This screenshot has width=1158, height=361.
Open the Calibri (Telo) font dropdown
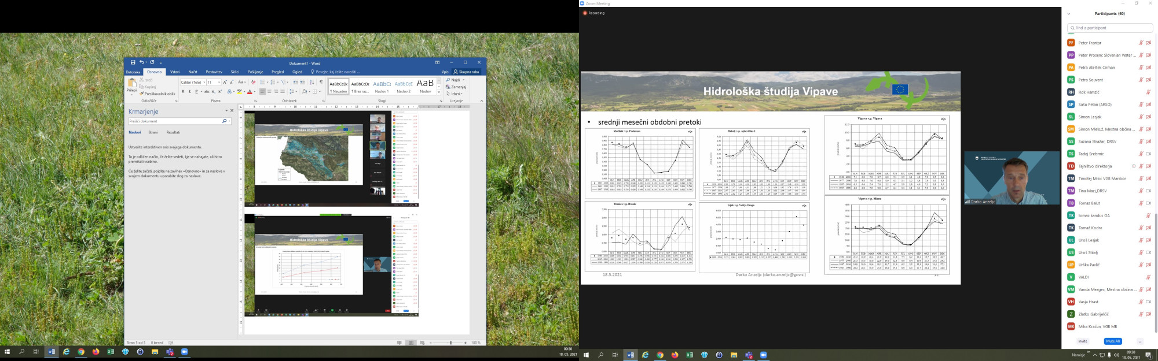coord(204,83)
